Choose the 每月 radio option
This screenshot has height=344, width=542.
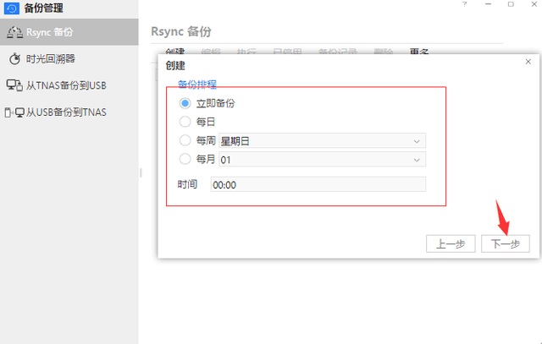click(x=185, y=158)
